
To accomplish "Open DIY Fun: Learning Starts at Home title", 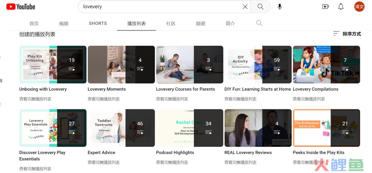I will coord(258,89).
